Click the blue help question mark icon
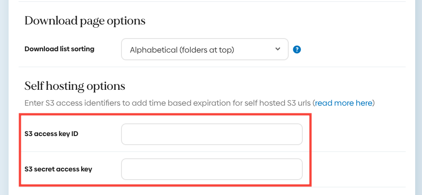 (297, 49)
